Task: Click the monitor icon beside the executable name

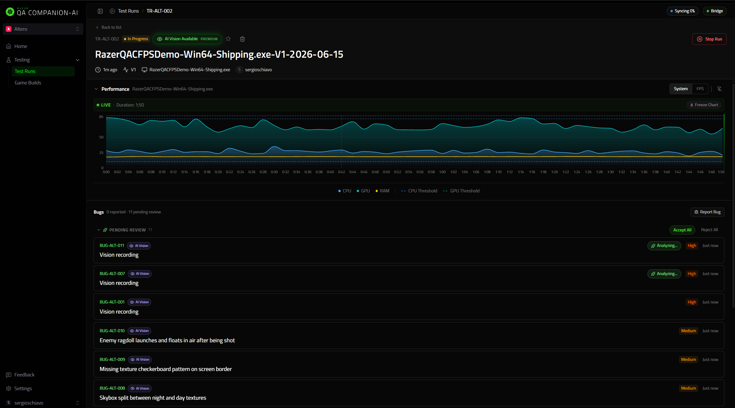Action: pyautogui.click(x=144, y=70)
